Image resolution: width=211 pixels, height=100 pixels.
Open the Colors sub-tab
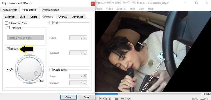coord(34,17)
